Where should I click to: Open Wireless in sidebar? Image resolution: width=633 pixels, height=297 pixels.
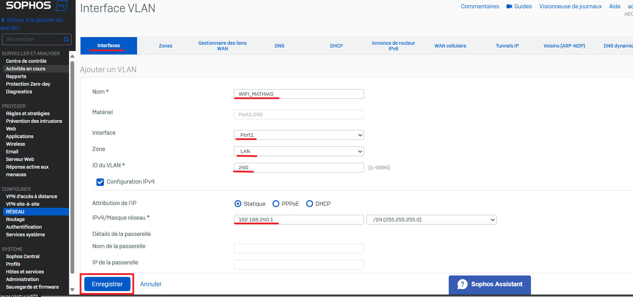coord(16,144)
